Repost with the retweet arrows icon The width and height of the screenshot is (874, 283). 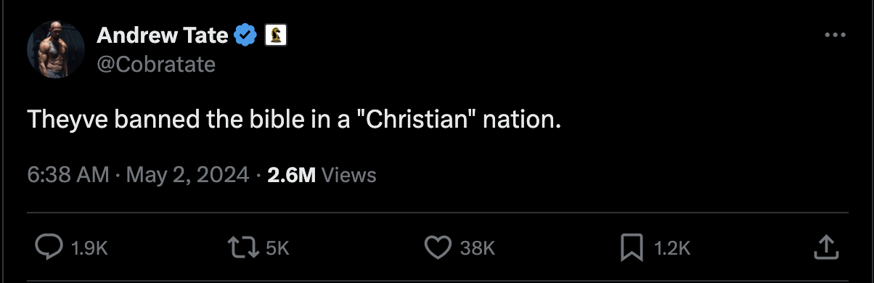pos(243,248)
